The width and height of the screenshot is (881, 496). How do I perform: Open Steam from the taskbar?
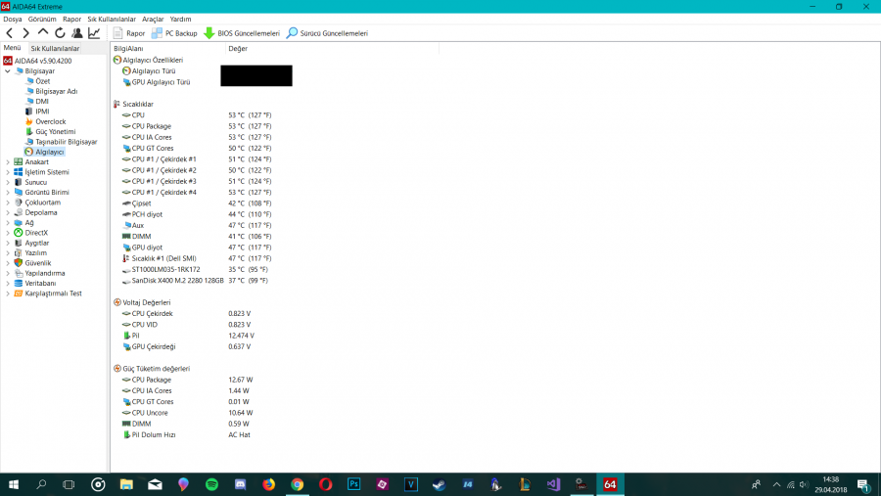(439, 485)
